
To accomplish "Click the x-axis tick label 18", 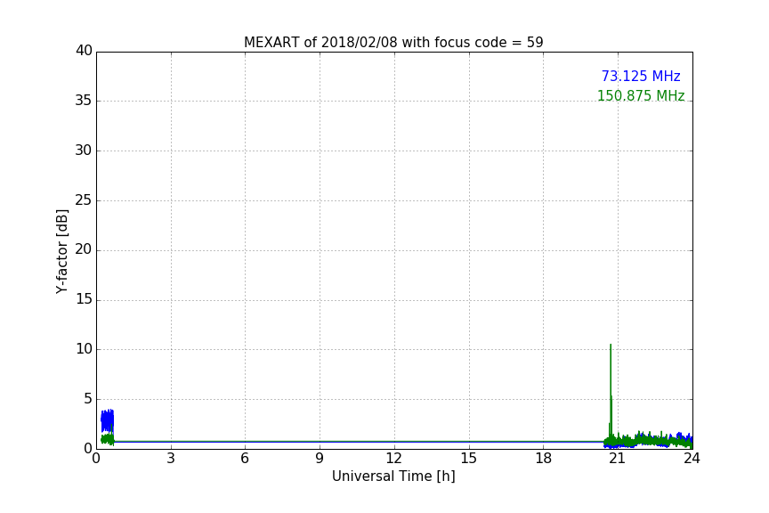I will coord(544,459).
